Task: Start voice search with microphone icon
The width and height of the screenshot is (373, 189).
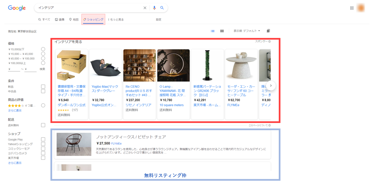Action: (x=155, y=8)
